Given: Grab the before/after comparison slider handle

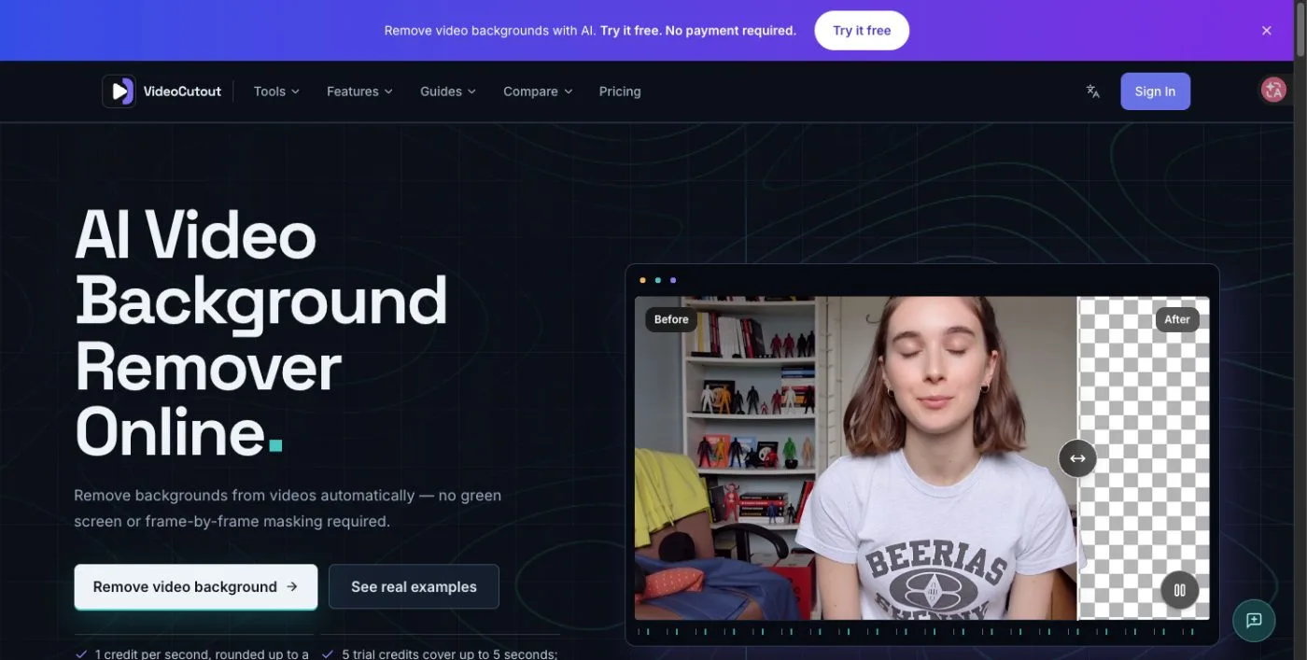Looking at the screenshot, I should [x=1077, y=458].
